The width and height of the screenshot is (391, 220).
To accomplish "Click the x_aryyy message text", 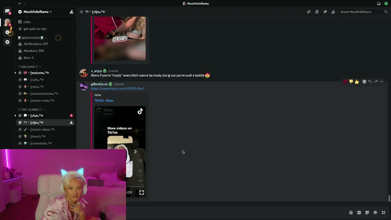I will 150,75.
